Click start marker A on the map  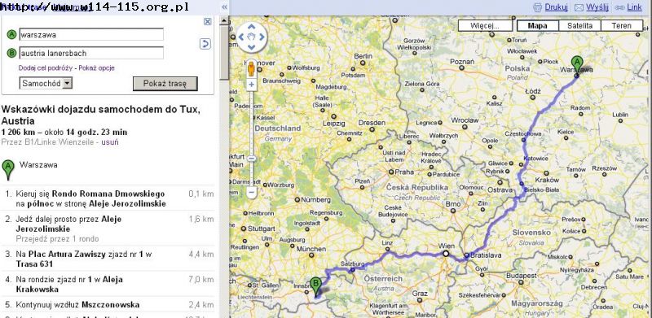coord(576,66)
